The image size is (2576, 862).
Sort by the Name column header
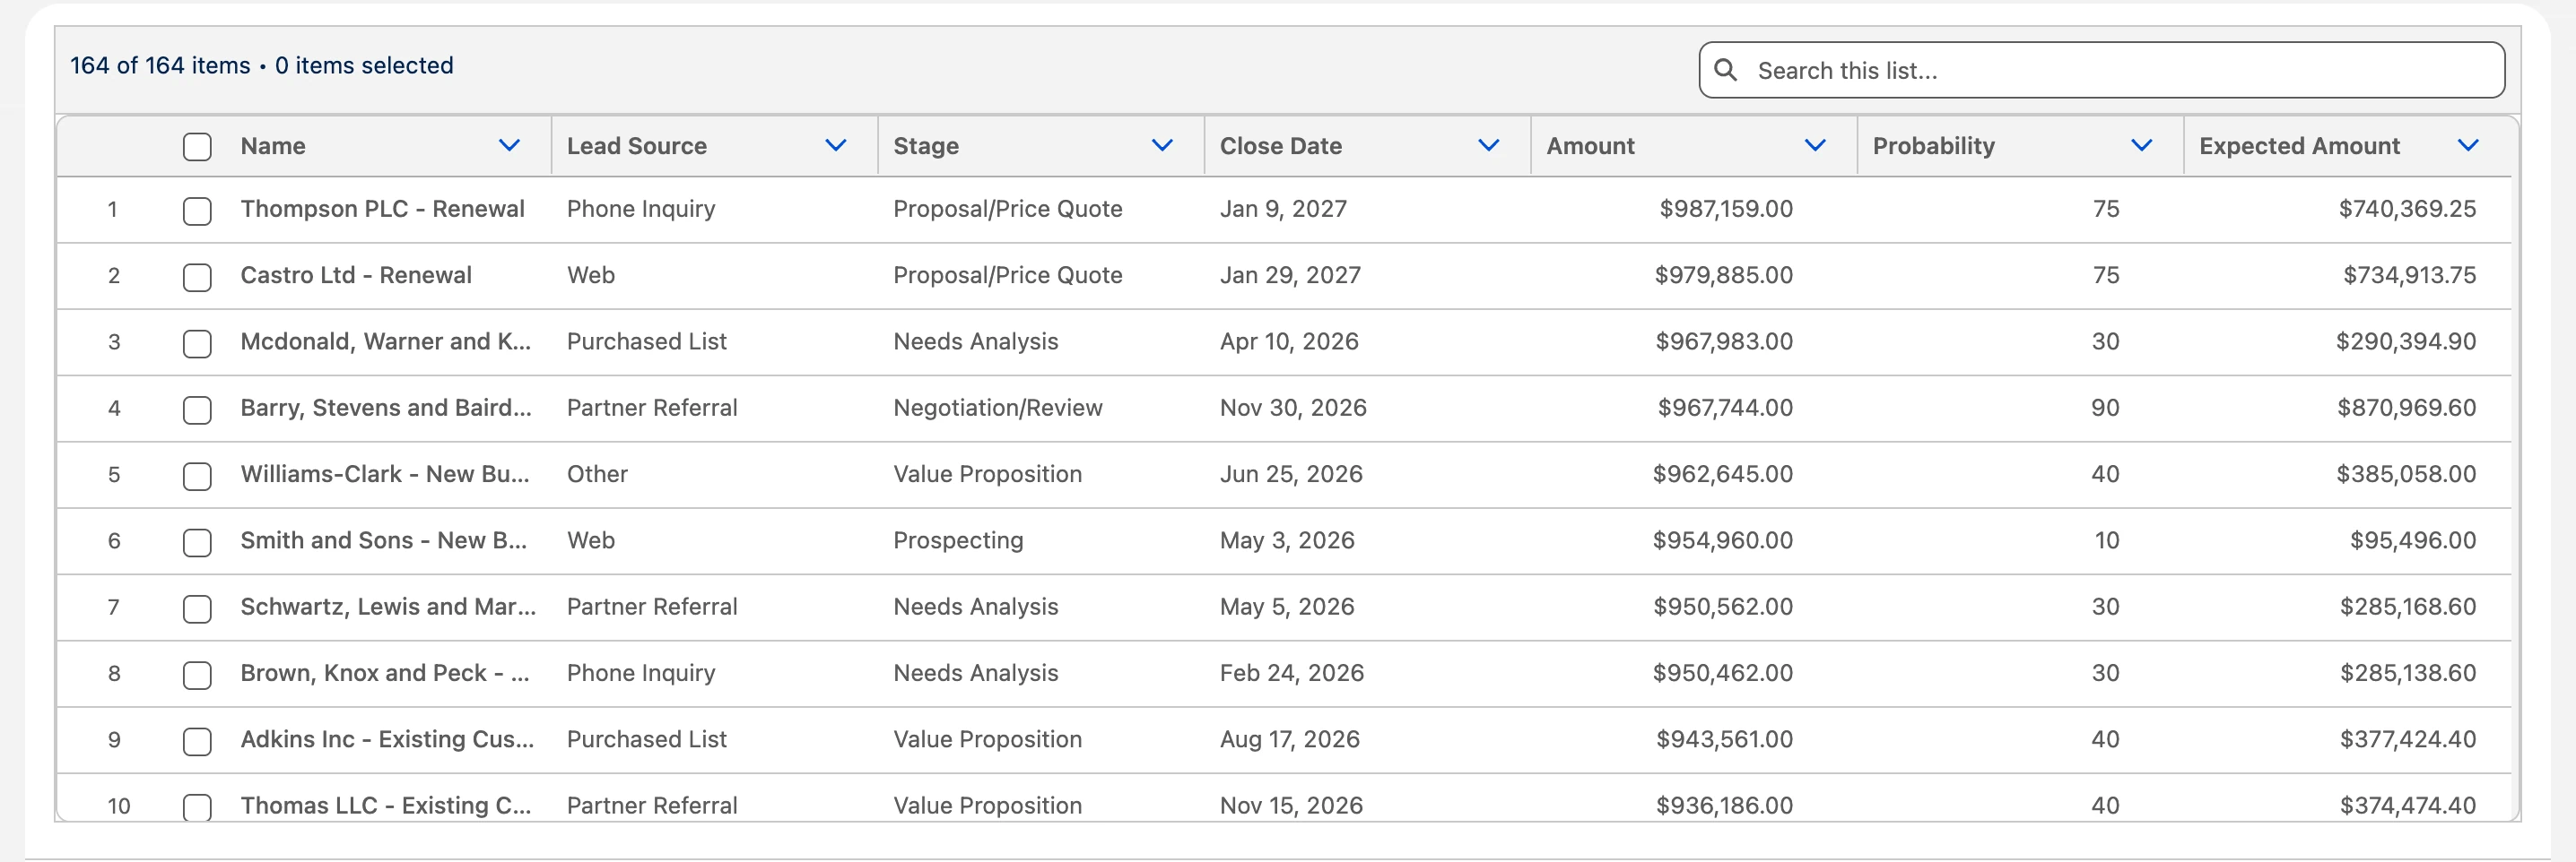pyautogui.click(x=273, y=146)
